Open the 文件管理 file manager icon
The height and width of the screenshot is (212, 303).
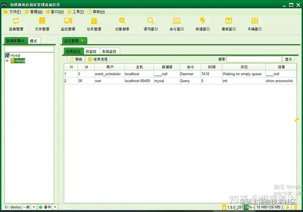point(42,21)
